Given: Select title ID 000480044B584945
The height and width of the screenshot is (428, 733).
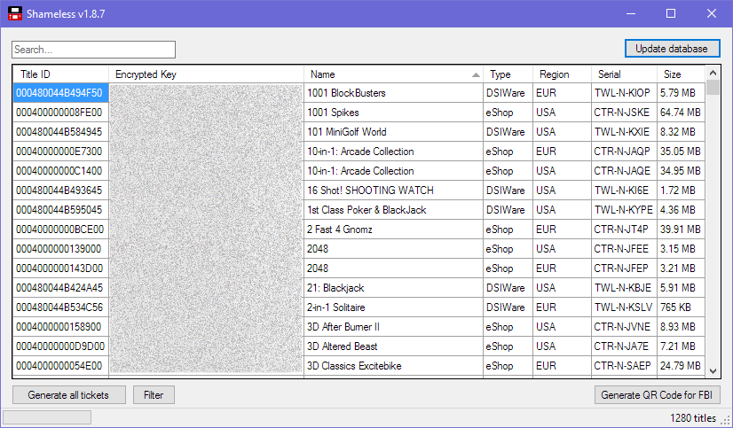Looking at the screenshot, I should coord(60,132).
